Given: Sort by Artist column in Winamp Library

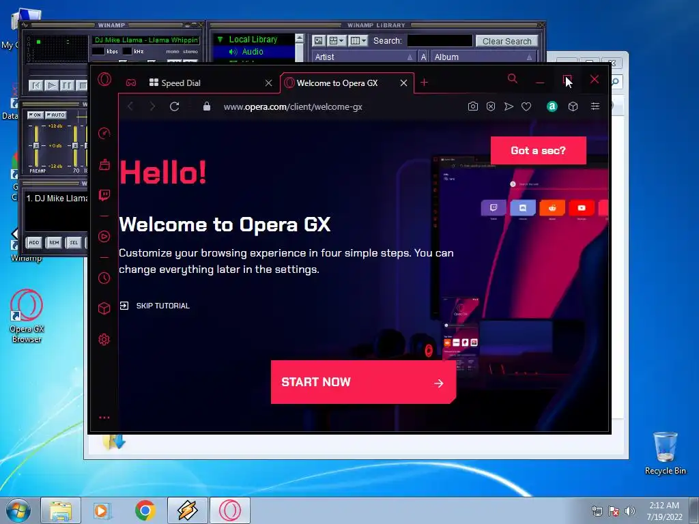Looking at the screenshot, I should (x=365, y=57).
